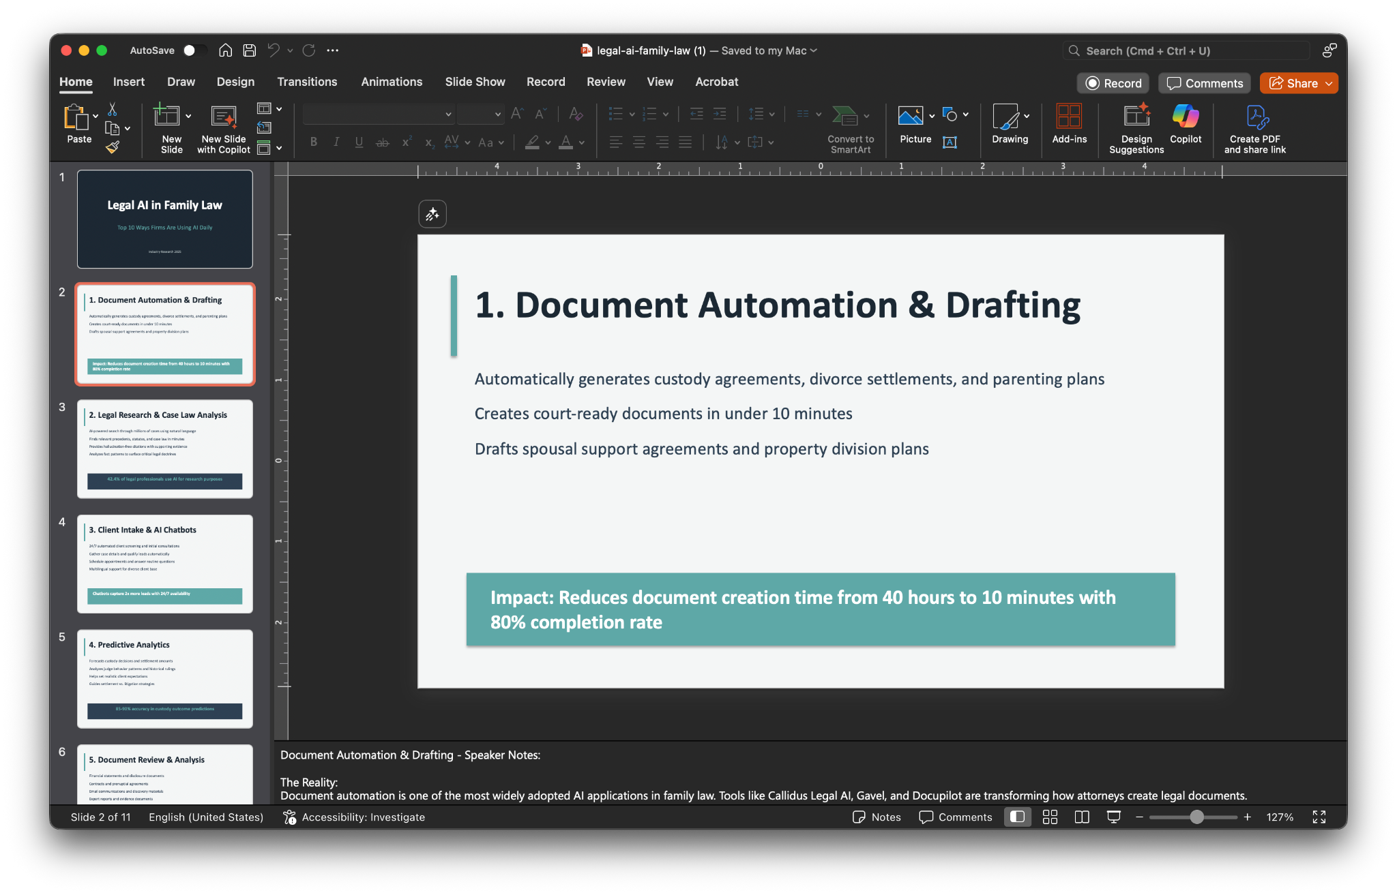The height and width of the screenshot is (895, 1397).
Task: Toggle Normal view button in status bar
Action: point(1017,817)
